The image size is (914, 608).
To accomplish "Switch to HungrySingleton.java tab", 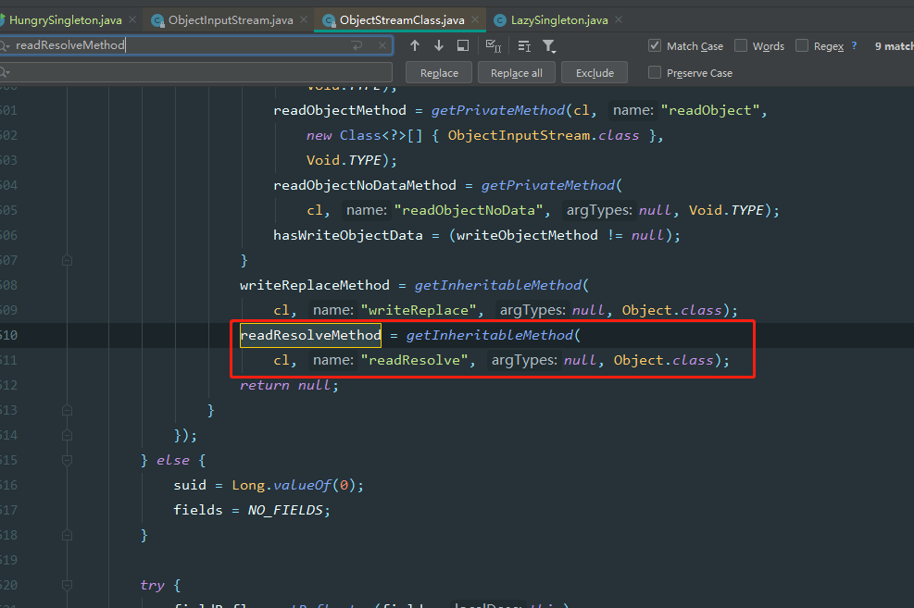I will [x=65, y=19].
